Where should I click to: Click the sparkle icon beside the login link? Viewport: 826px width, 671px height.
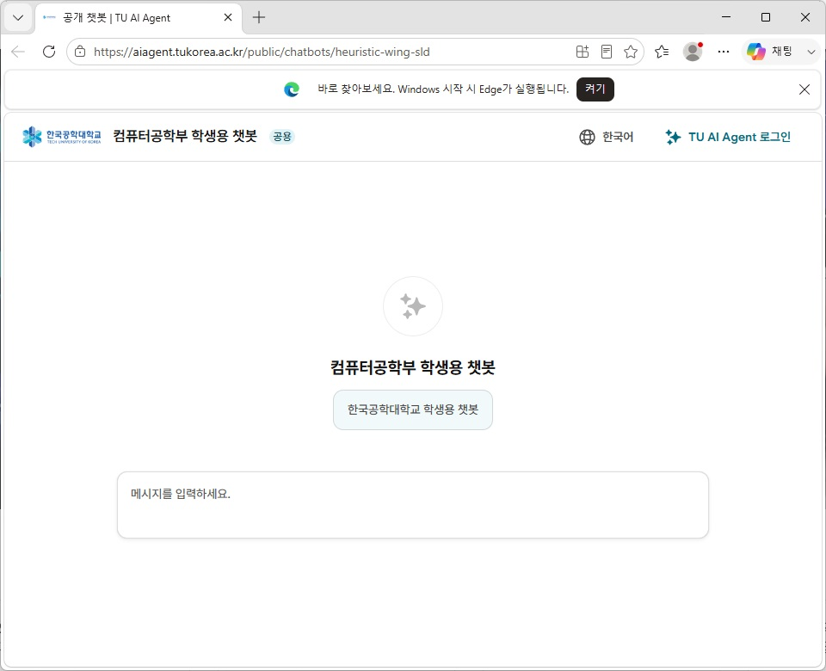(x=673, y=138)
